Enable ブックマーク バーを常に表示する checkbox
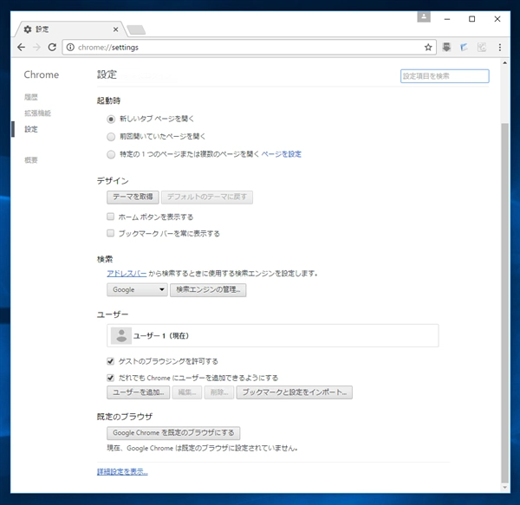This screenshot has height=505, width=520. [x=110, y=233]
